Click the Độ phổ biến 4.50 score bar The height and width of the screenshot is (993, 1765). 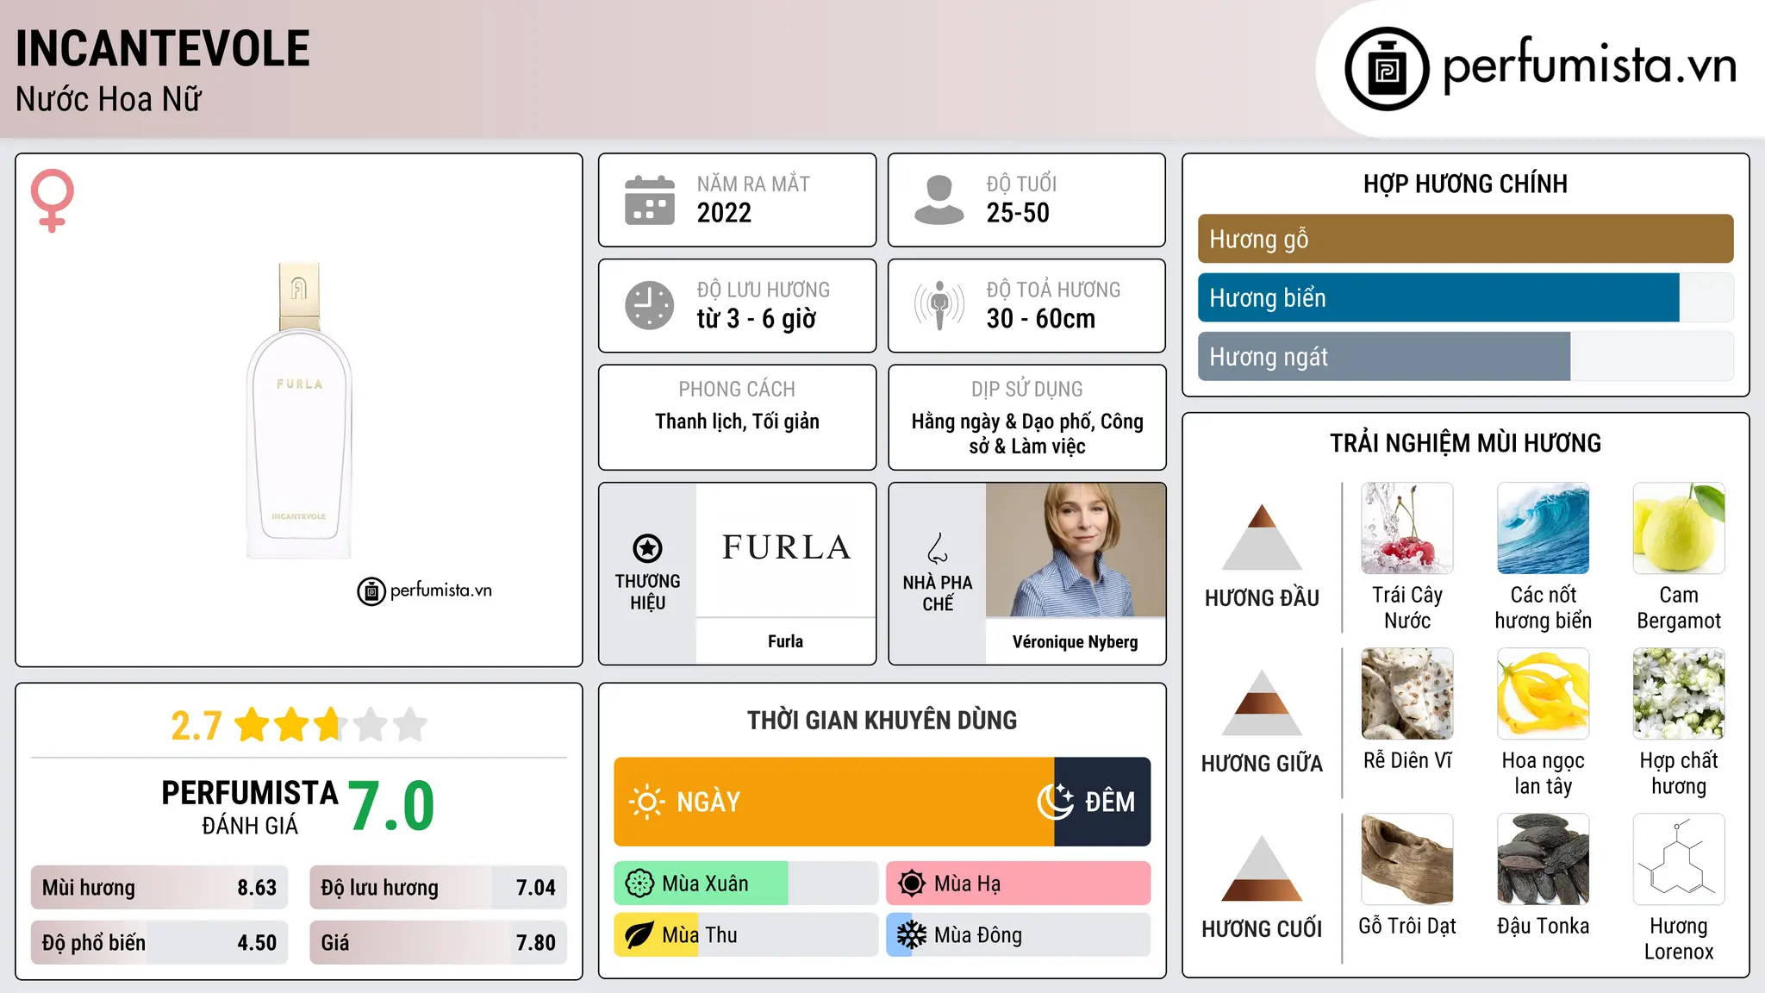159,943
